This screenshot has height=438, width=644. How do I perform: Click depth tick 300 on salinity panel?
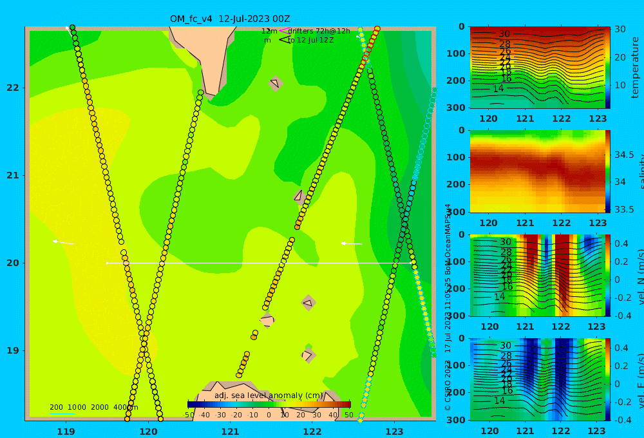(x=456, y=212)
